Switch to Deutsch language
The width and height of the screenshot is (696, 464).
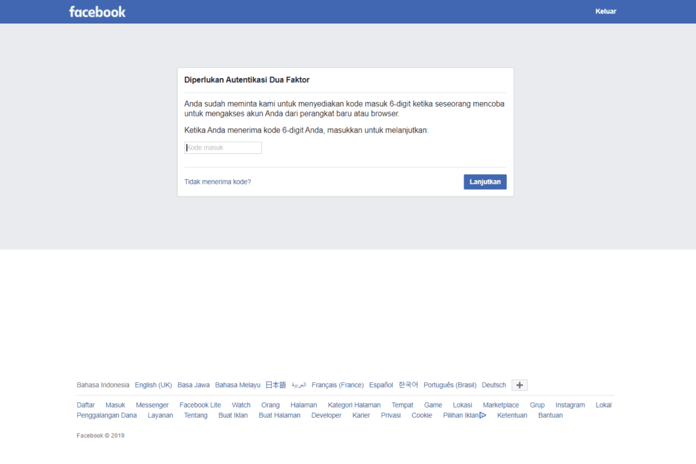click(x=494, y=385)
